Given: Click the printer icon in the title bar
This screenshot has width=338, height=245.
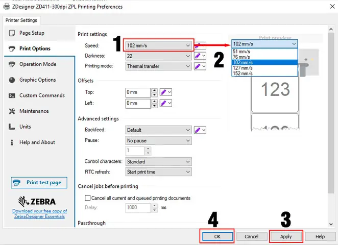Looking at the screenshot, I should tap(7, 7).
